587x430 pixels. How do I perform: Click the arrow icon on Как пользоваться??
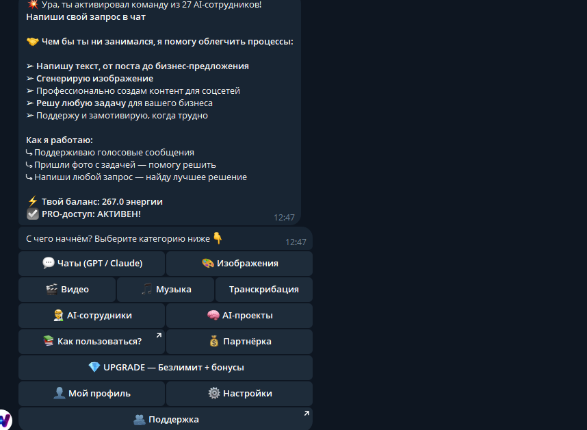pos(159,336)
